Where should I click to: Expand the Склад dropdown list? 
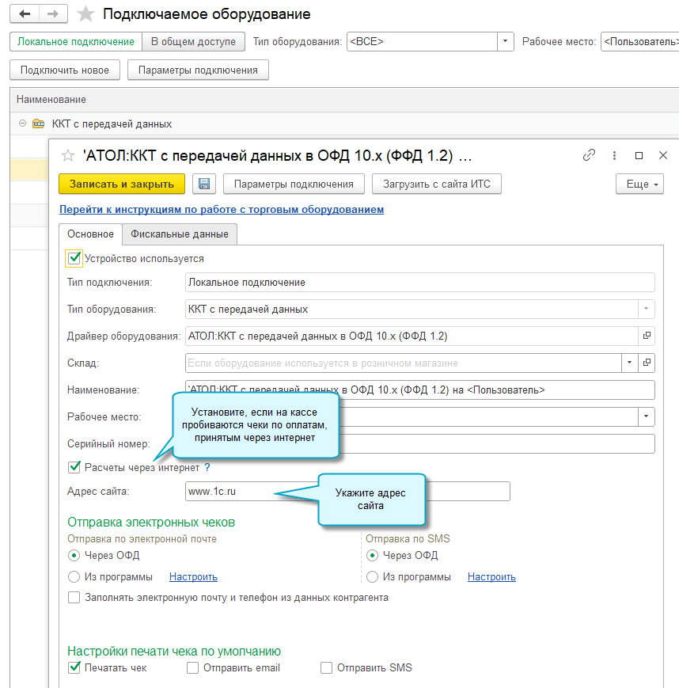[629, 363]
